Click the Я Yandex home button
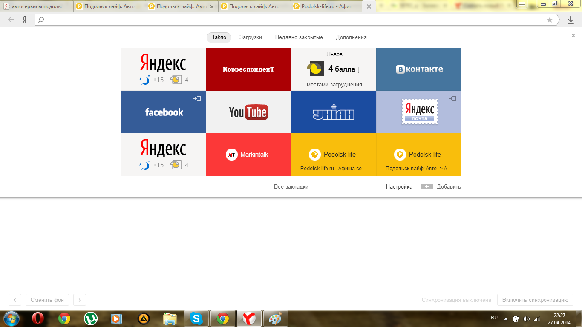 [25, 20]
